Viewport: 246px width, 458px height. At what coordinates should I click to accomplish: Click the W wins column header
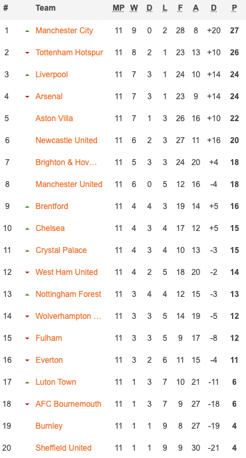[134, 8]
